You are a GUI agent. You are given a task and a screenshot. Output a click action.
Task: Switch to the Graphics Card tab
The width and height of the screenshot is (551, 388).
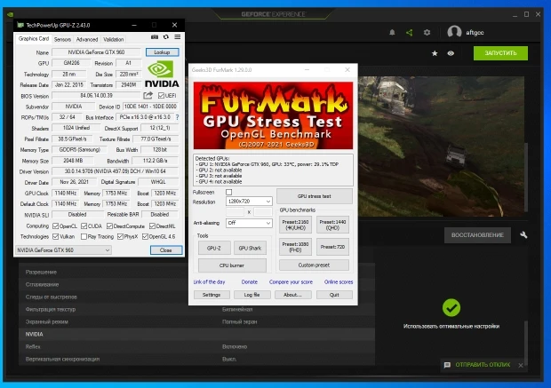click(34, 39)
